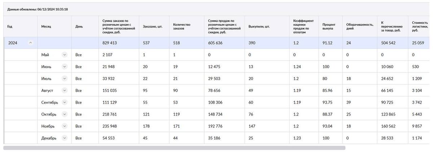Expand the Октябрь month row
433x153 pixels.
click(x=64, y=114)
